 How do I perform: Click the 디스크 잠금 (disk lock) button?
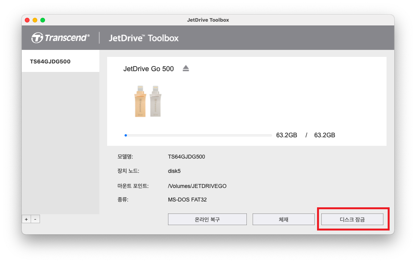pyautogui.click(x=352, y=219)
